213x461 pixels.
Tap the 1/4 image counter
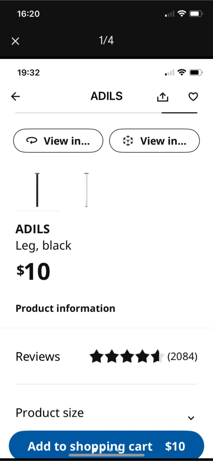(x=106, y=40)
